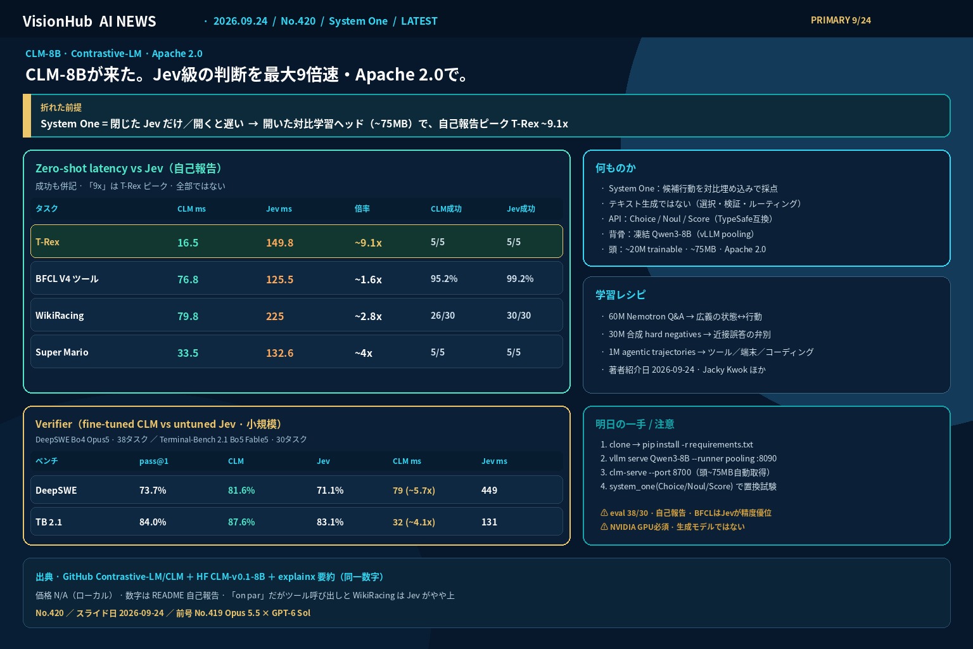Click the ~1.6x ratio cell
973x649 pixels.
(x=368, y=280)
